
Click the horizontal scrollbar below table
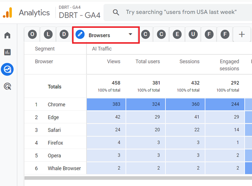coord(138,178)
